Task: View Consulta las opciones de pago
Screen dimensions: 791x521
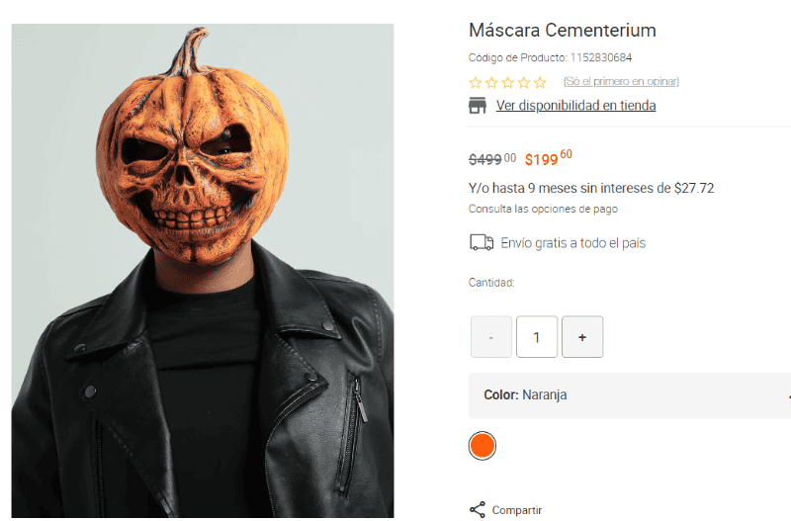Action: tap(543, 209)
